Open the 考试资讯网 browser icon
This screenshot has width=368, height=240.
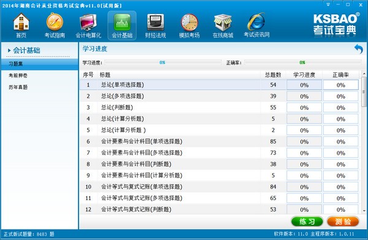pos(256,25)
